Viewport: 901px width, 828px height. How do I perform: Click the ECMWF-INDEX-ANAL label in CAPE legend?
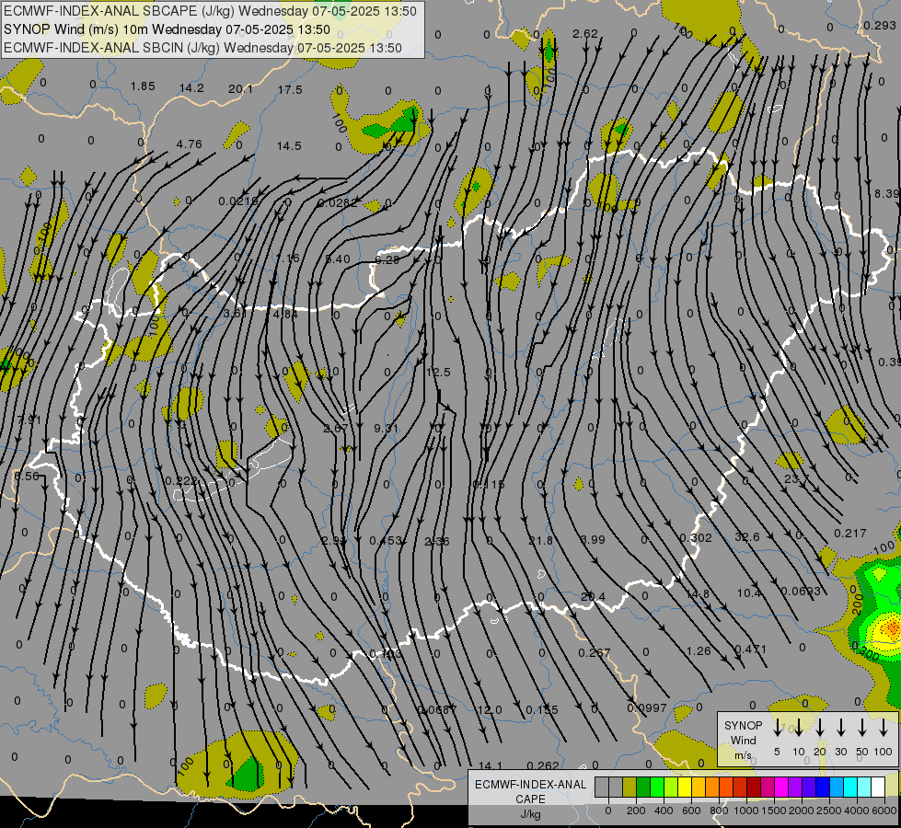tap(530, 785)
